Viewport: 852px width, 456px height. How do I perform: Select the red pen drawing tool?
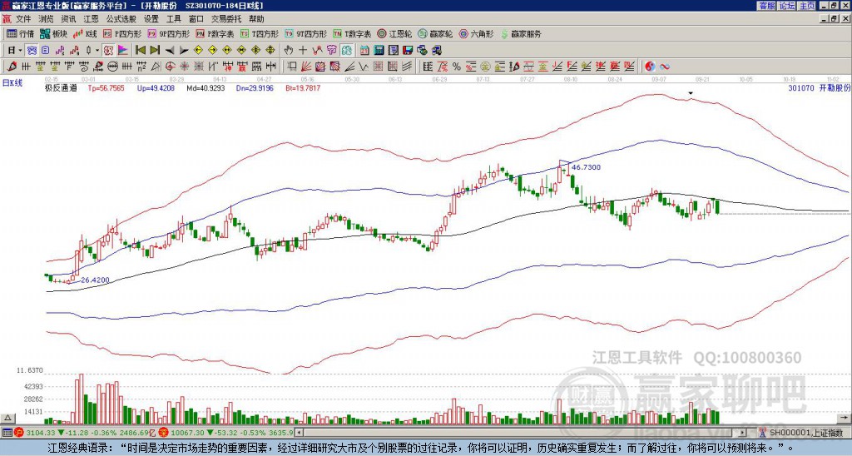[11, 67]
